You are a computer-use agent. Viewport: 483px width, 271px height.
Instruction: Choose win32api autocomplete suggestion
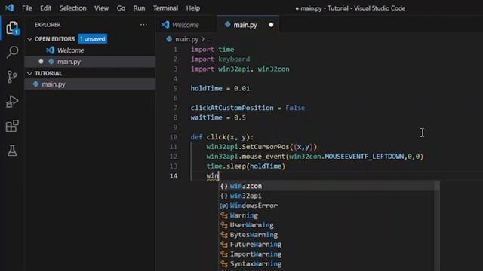click(x=327, y=196)
